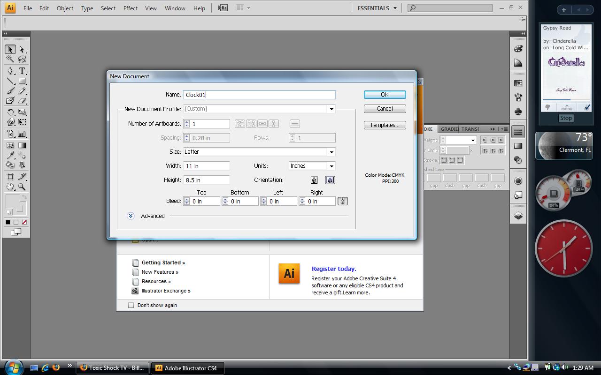The width and height of the screenshot is (601, 375).
Task: Open the Window menu
Action: [x=175, y=8]
